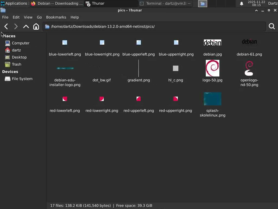Select the debian-edu-installer-logo.png thumbnail

[x=65, y=68]
